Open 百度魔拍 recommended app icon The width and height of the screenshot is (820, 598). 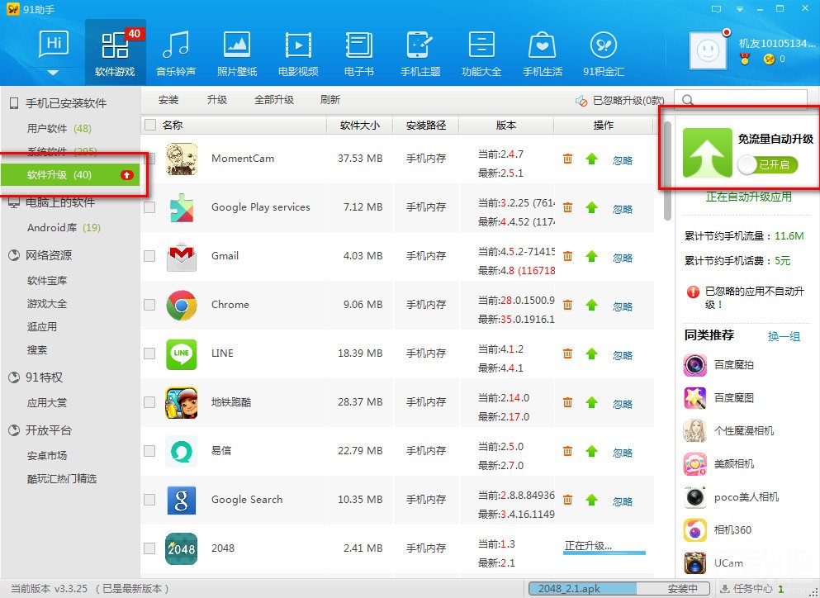coord(695,364)
